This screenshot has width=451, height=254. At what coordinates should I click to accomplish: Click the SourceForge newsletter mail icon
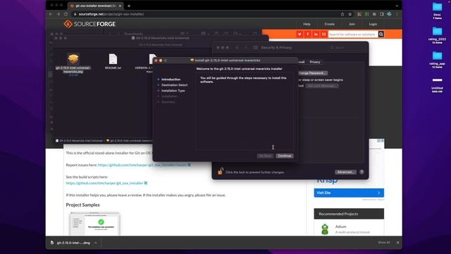click(x=323, y=35)
